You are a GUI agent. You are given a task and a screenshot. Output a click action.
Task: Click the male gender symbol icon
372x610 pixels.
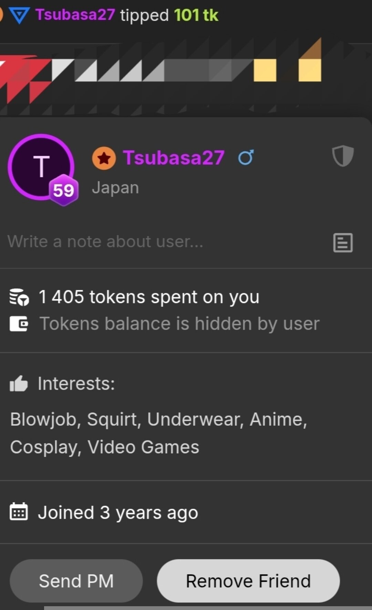[x=246, y=157]
